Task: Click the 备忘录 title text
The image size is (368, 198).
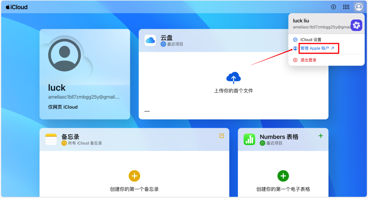Action: click(x=71, y=137)
